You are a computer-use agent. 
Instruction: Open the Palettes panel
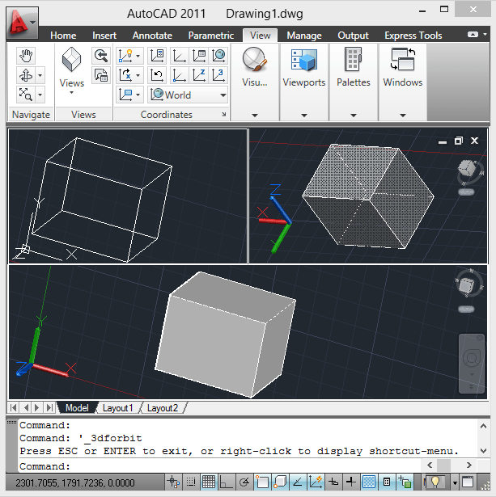click(x=354, y=82)
